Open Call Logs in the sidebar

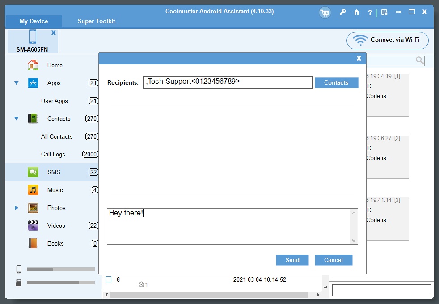(x=53, y=154)
